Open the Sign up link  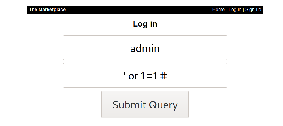253,10
